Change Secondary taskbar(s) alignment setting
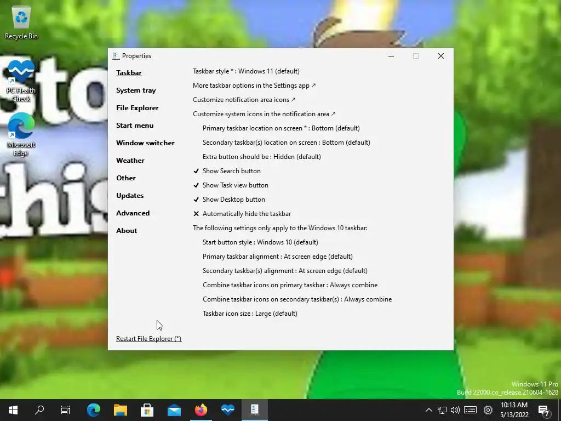 click(x=285, y=271)
